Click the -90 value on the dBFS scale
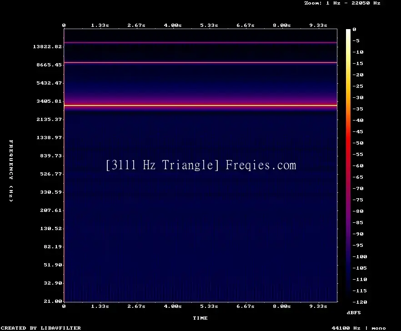The height and width of the screenshot is (331, 401). [358, 234]
